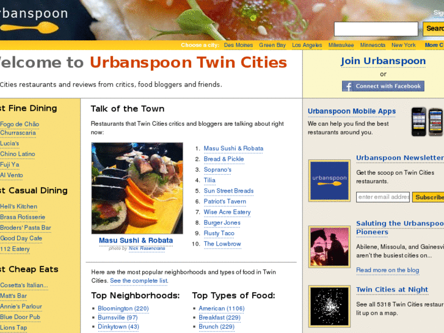Open the Urbanspoon Newsletter heading link
Viewport: 444px width, 333px height.
[x=400, y=158]
